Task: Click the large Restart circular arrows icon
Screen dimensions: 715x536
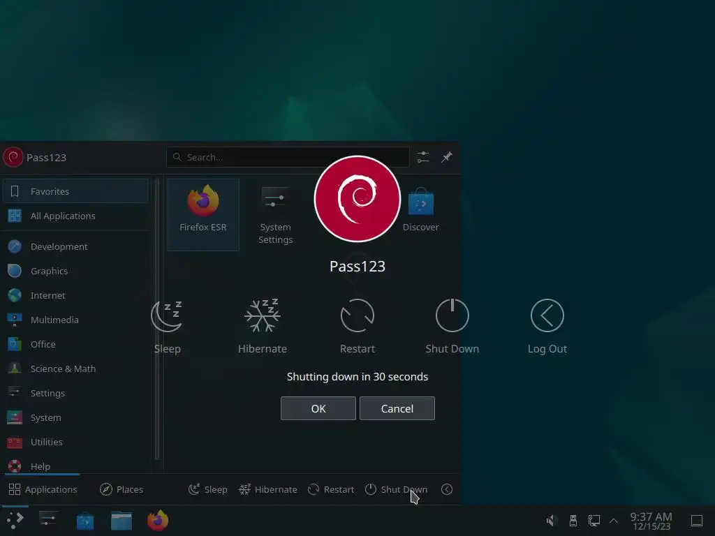Action: [357, 315]
